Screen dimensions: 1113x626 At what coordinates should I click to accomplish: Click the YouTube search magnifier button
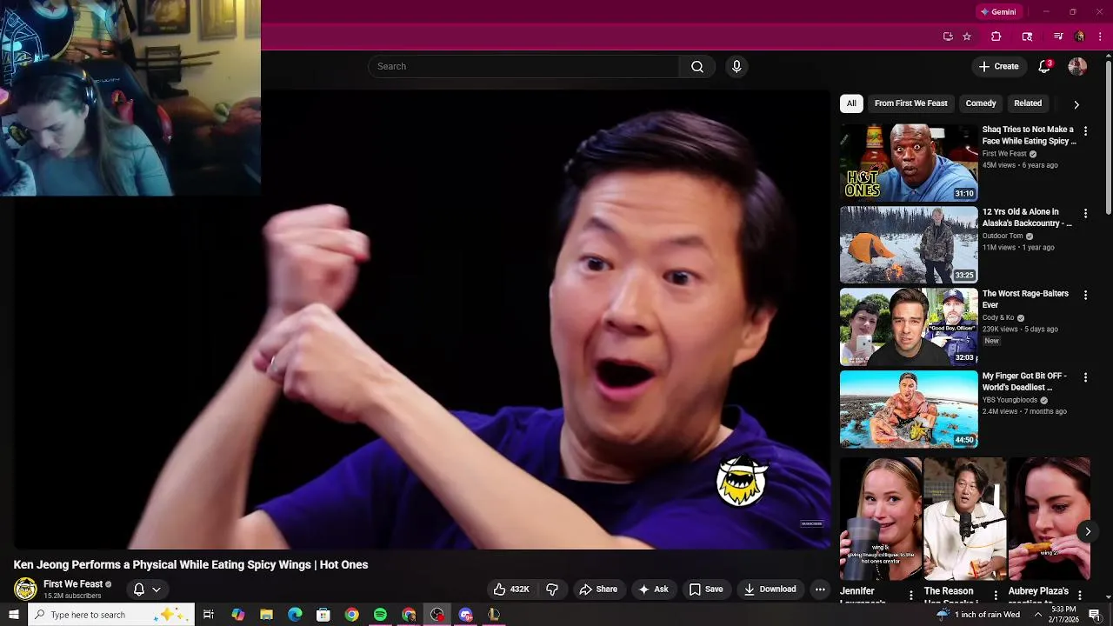[697, 67]
